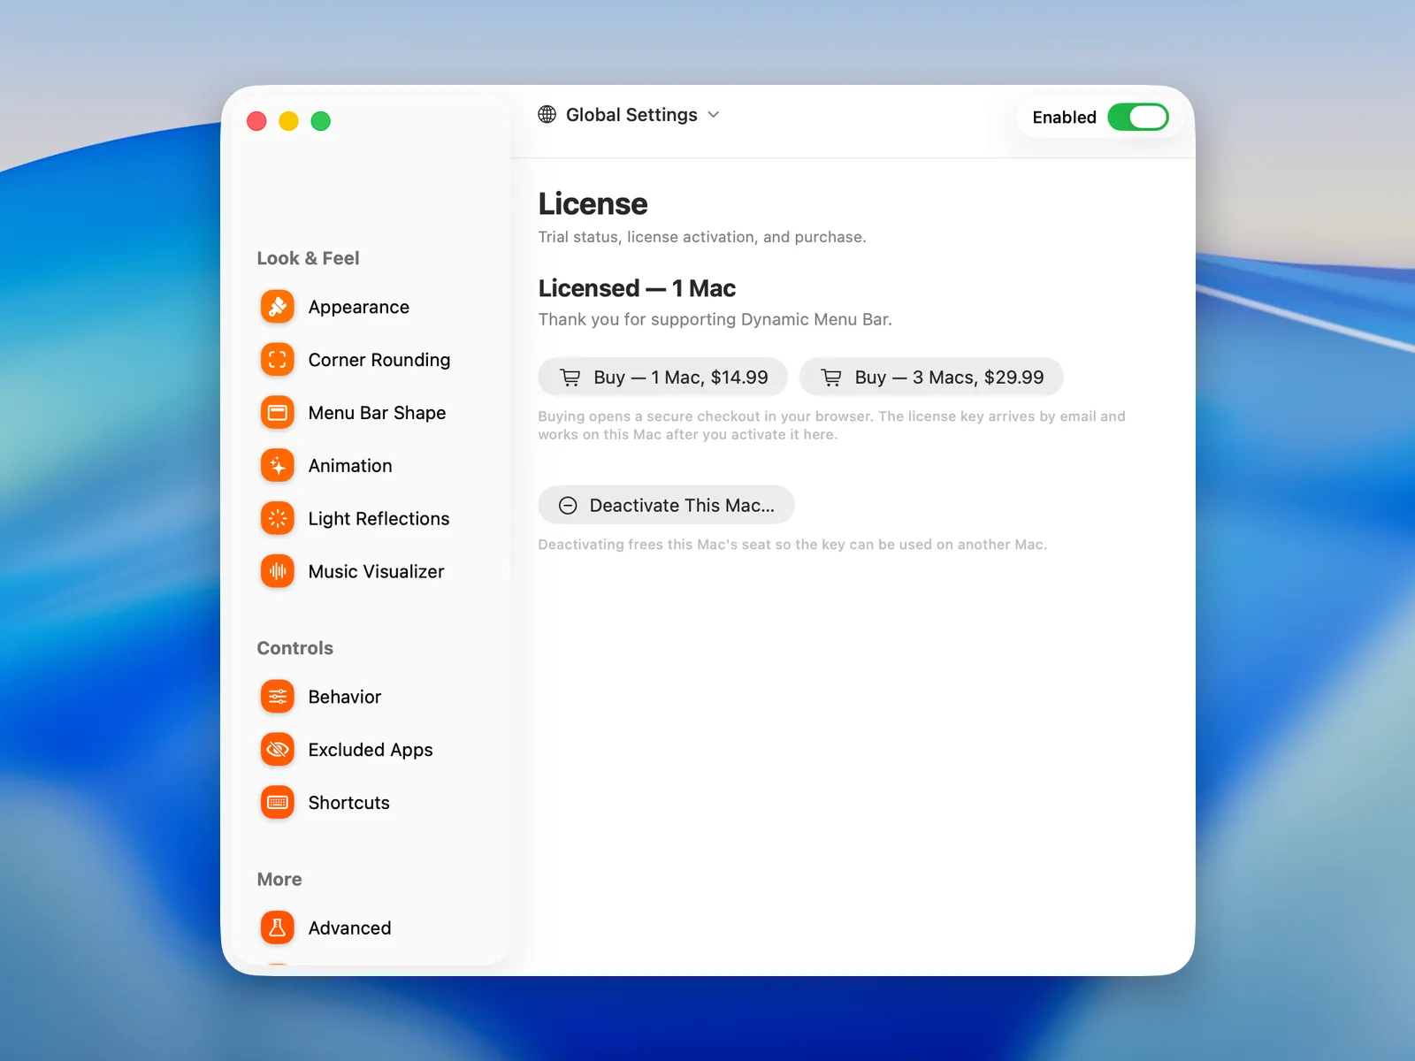Click the More section header
This screenshot has height=1061, width=1415.
pyautogui.click(x=279, y=880)
